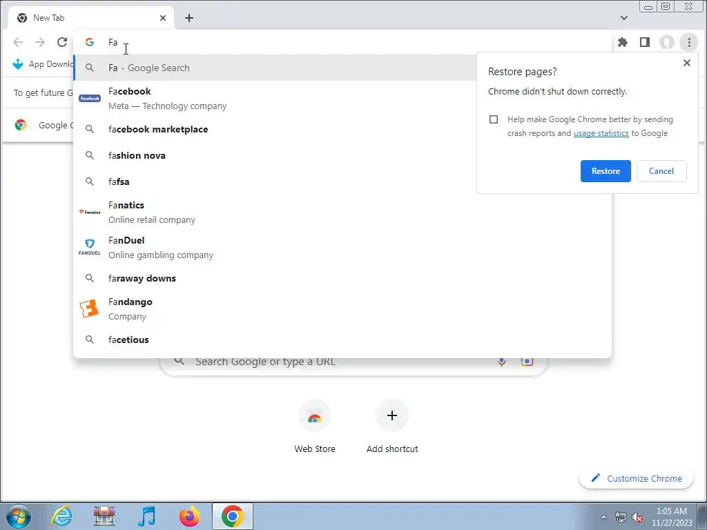The width and height of the screenshot is (707, 530).
Task: Click the taskbar clock
Action: pos(672,517)
